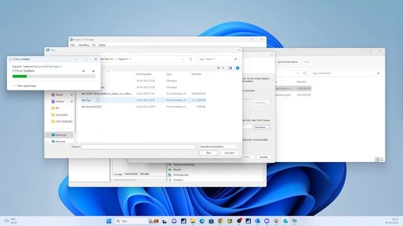This screenshot has width=403, height=226.
Task: Follow the Server2022 source link in the copy dialog
Action: [x=43, y=67]
